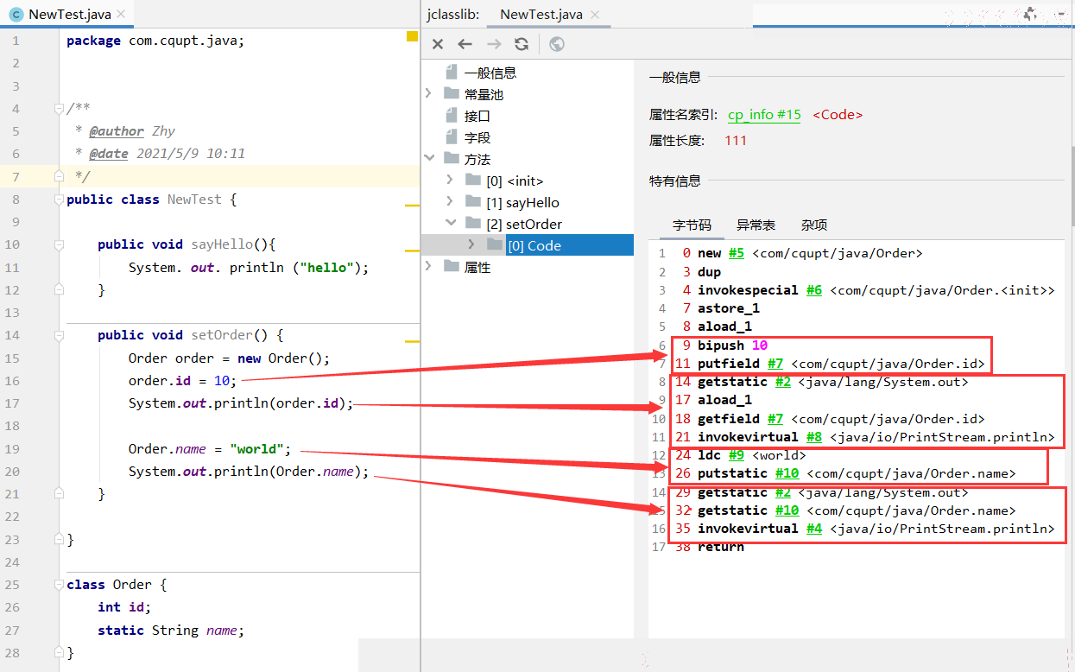
Task: Click the 'dup' bytecode instruction
Action: click(709, 271)
